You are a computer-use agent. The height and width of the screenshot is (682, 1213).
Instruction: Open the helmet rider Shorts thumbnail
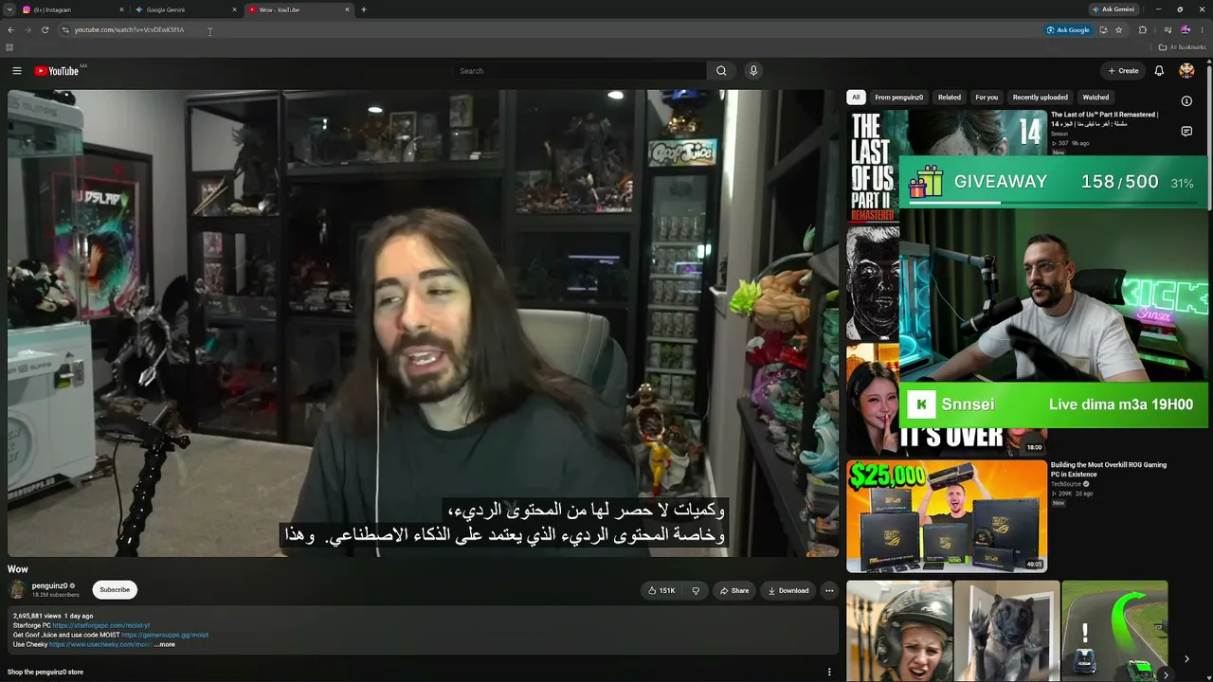click(x=899, y=632)
